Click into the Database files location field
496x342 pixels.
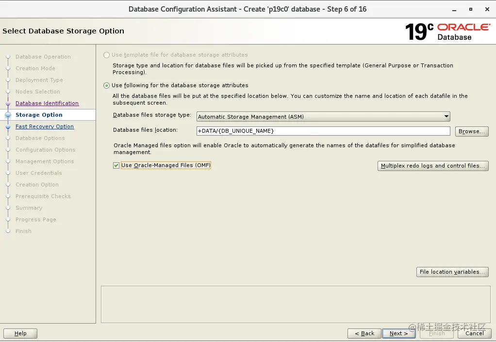pos(323,131)
